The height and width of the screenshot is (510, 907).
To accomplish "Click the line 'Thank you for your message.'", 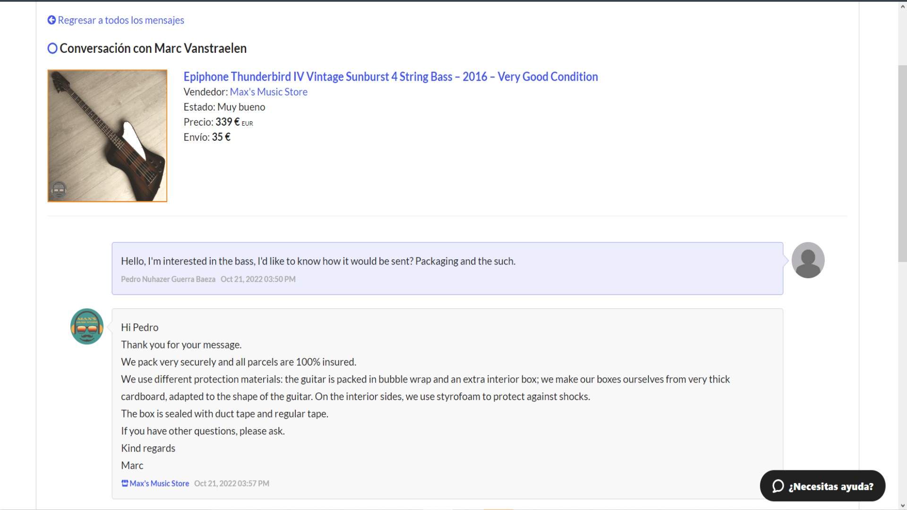I will tap(181, 345).
